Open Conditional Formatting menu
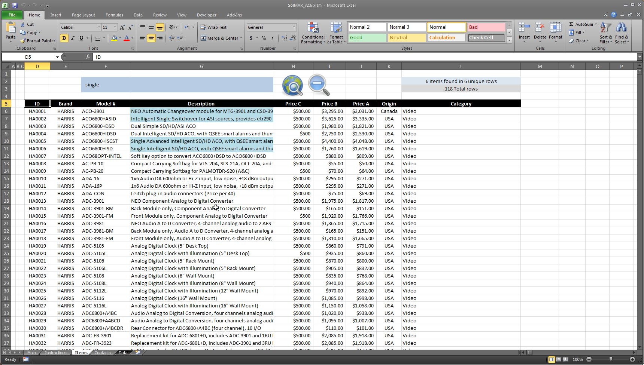Image resolution: width=644 pixels, height=365 pixels. [313, 33]
